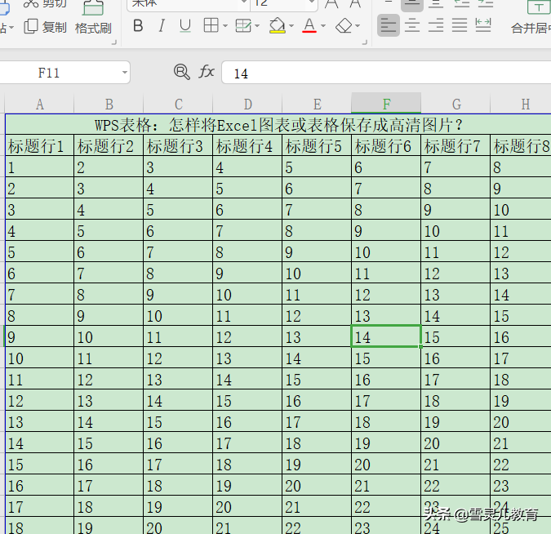551x534 pixels.
Task: Select column C header
Action: pyautogui.click(x=178, y=104)
